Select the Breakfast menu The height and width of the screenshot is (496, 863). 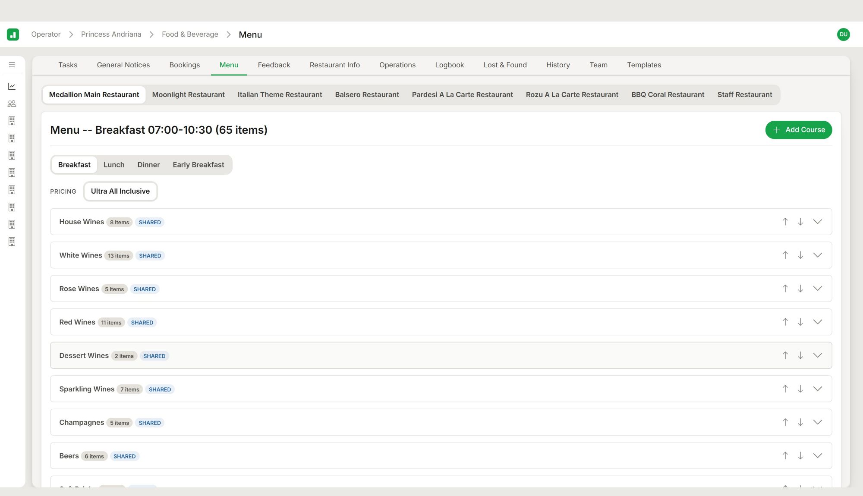tap(74, 165)
